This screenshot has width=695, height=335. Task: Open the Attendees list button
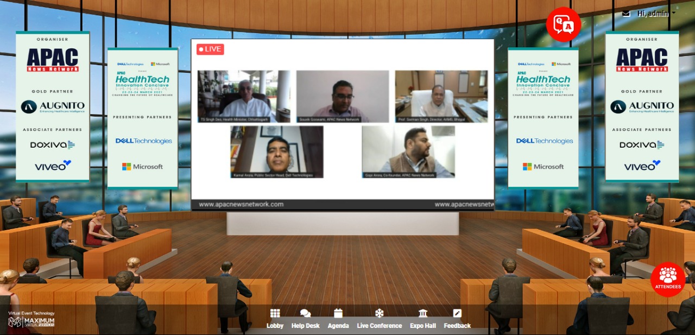pyautogui.click(x=668, y=279)
